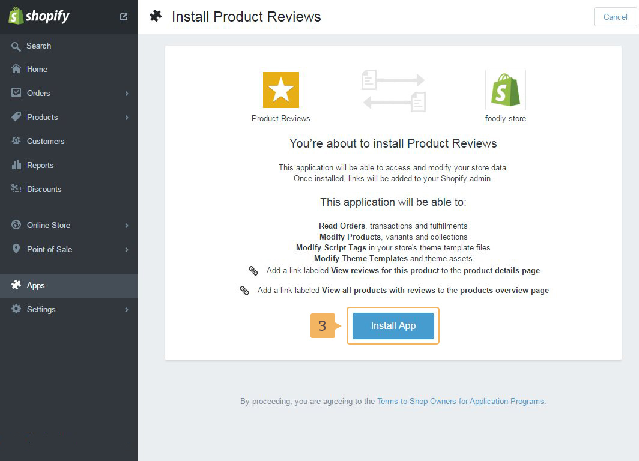The image size is (639, 461).
Task: Open Terms to Shop Owners link
Action: point(460,401)
